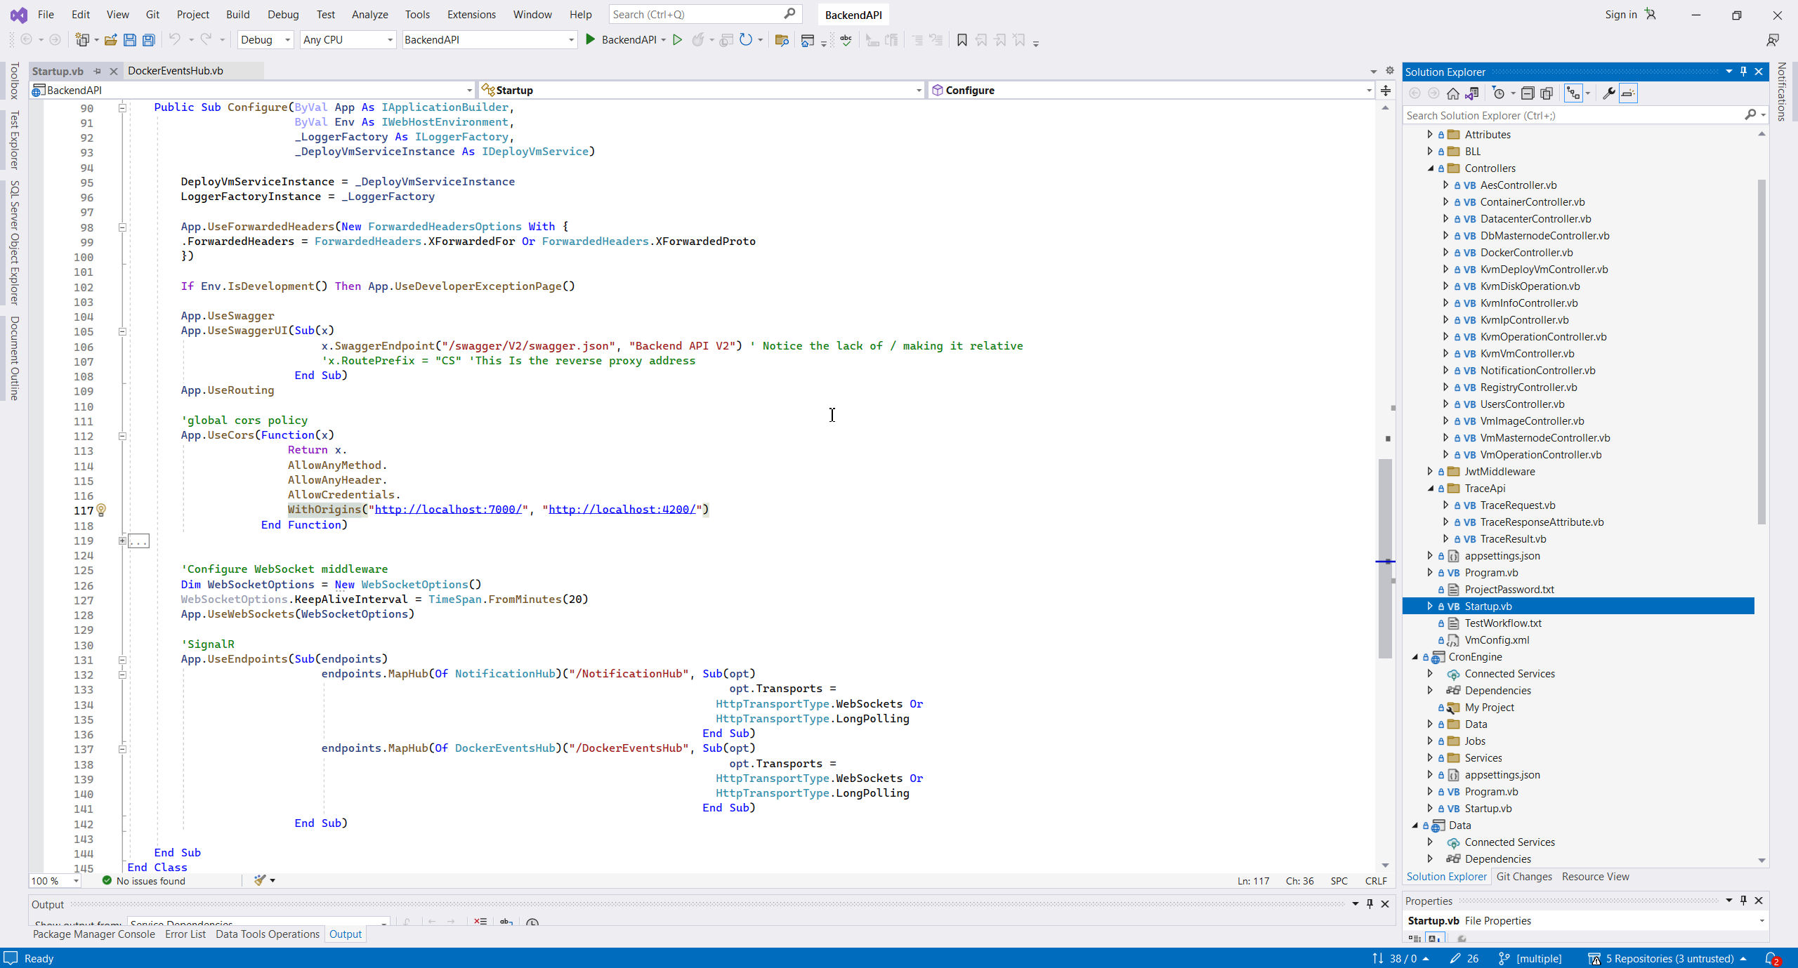Click the Sign in button
Viewport: 1798px width, 968px height.
pos(1620,15)
